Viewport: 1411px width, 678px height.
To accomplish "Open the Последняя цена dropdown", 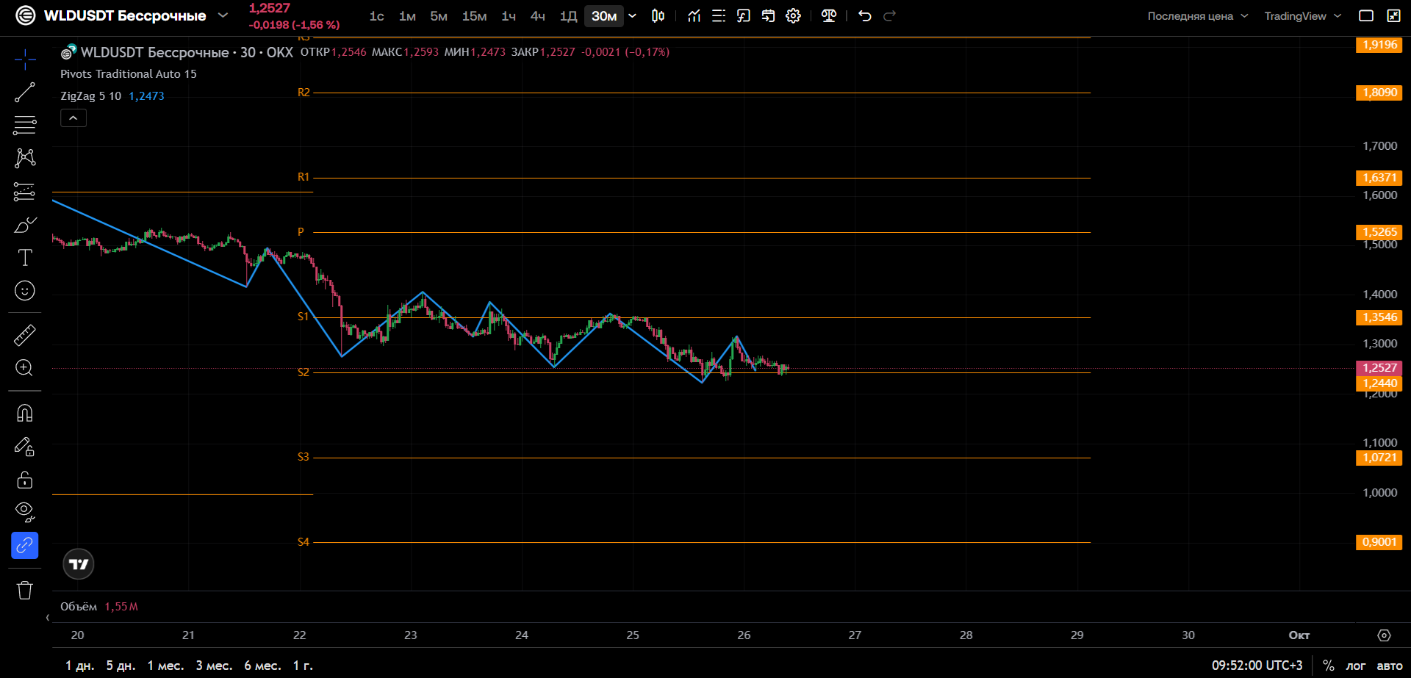I will click(1198, 16).
